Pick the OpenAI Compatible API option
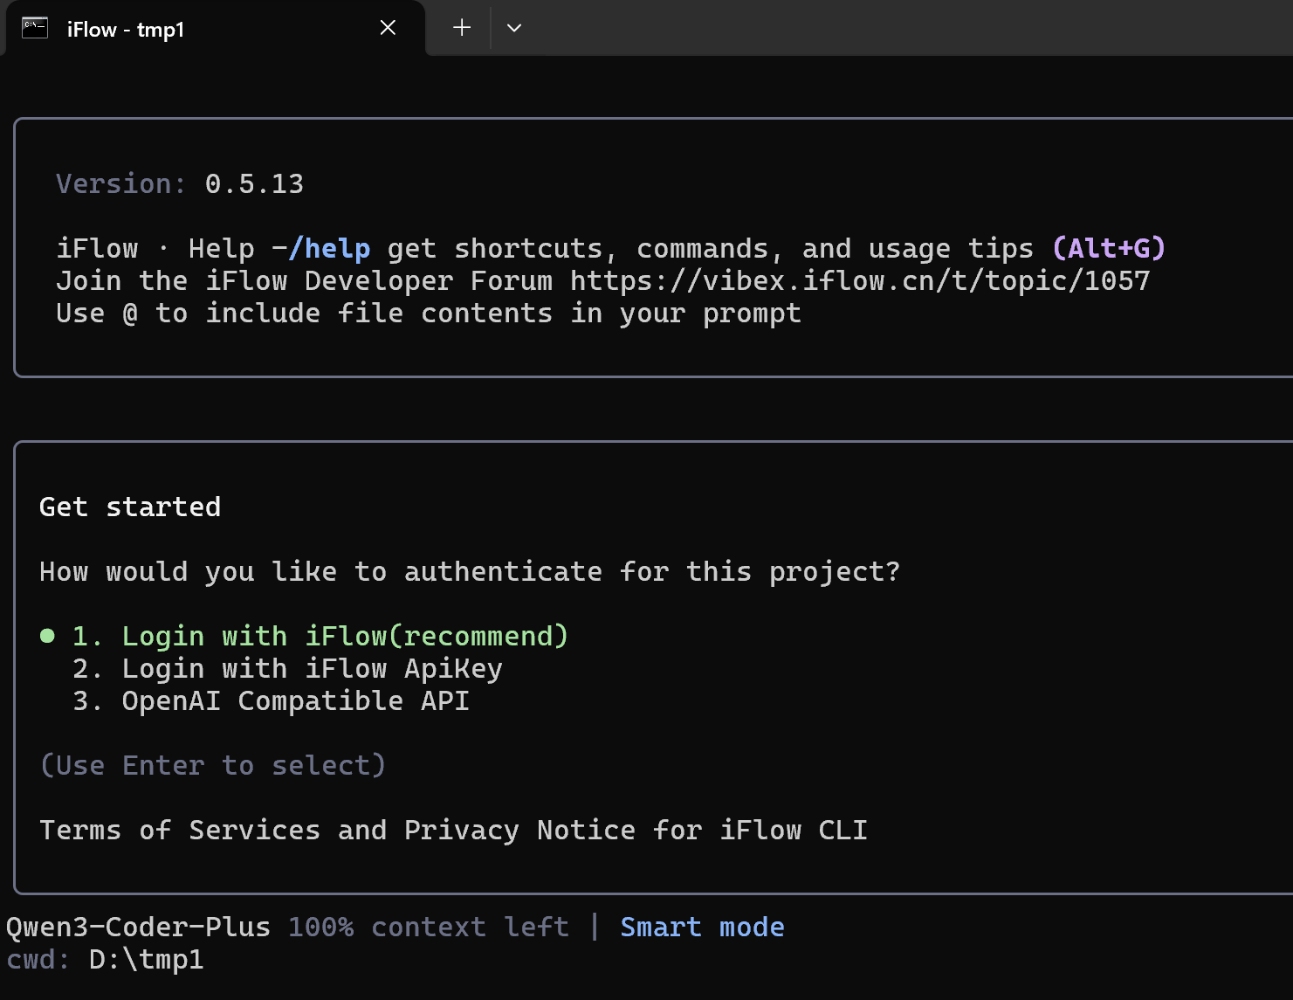1293x1000 pixels. [271, 700]
